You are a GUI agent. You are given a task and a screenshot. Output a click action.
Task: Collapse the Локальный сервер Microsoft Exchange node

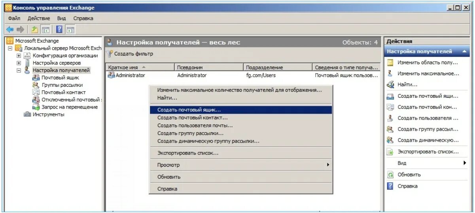point(10,48)
